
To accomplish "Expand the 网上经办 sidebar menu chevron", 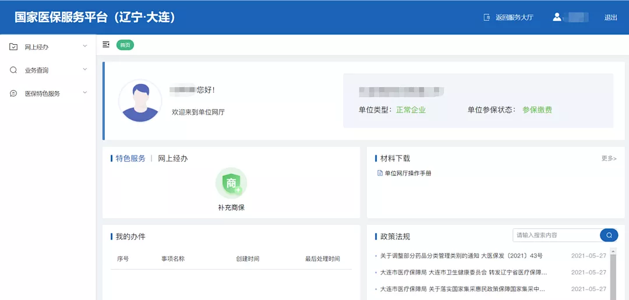I will click(x=85, y=46).
